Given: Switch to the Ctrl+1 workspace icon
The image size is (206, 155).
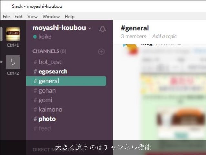Looking at the screenshot, I should click(13, 34).
